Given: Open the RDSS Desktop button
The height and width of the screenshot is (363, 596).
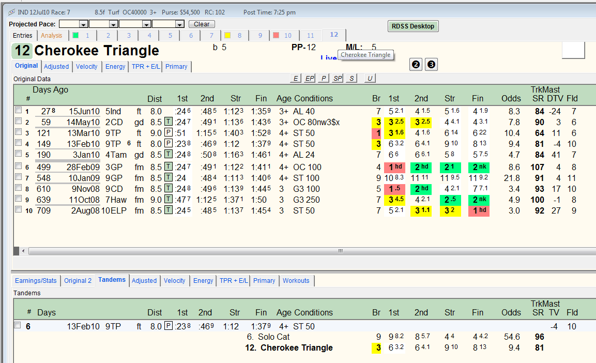Looking at the screenshot, I should tap(413, 26).
